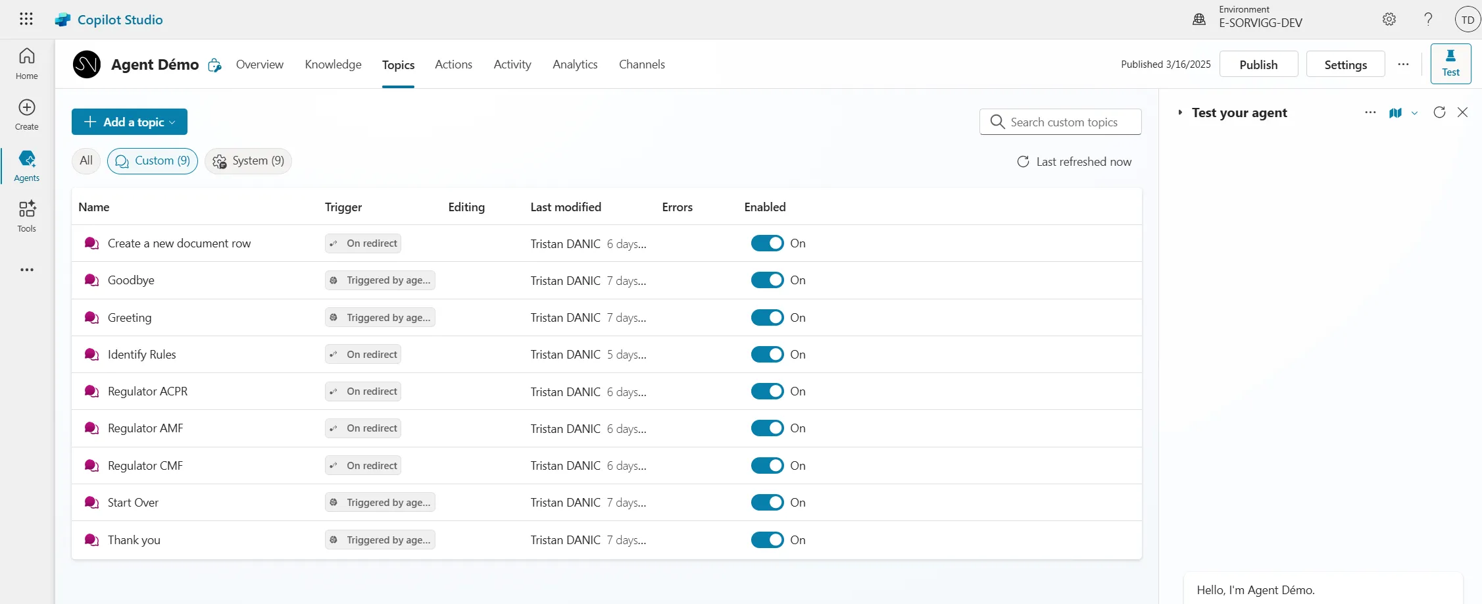Show All topics filter
The height and width of the screenshot is (604, 1482).
86,161
